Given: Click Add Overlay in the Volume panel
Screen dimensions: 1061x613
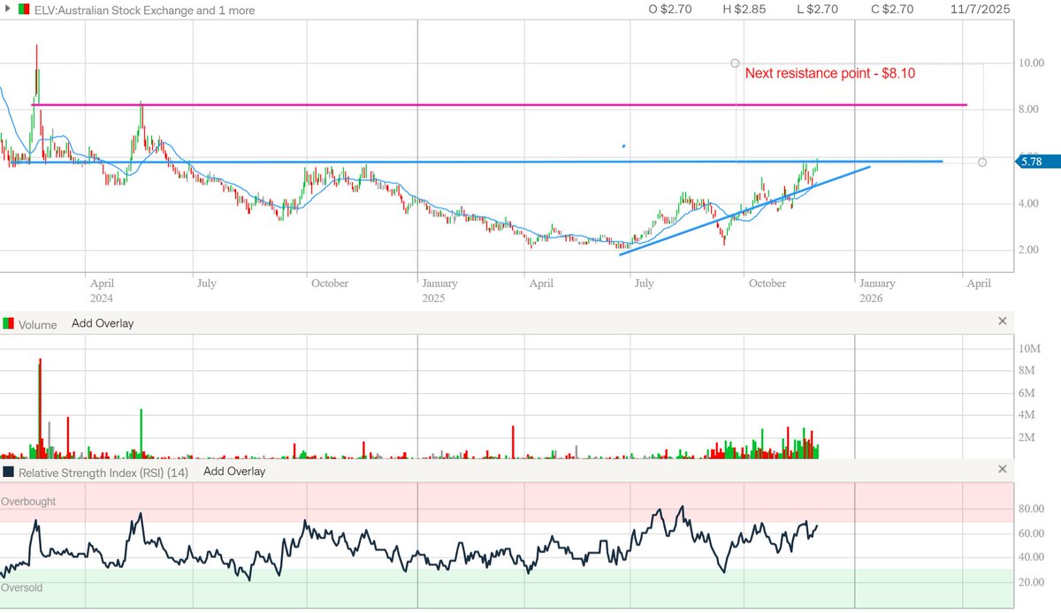Looking at the screenshot, I should (103, 323).
